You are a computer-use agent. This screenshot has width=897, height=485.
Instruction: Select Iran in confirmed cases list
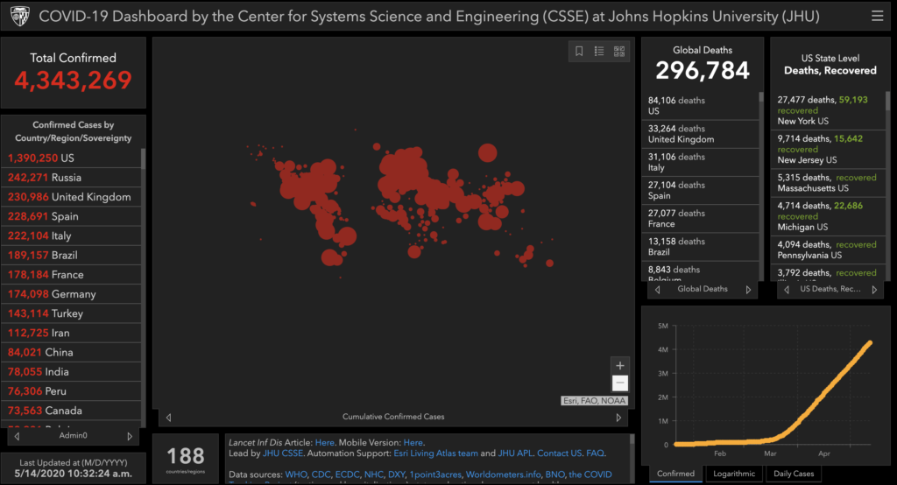pos(72,333)
